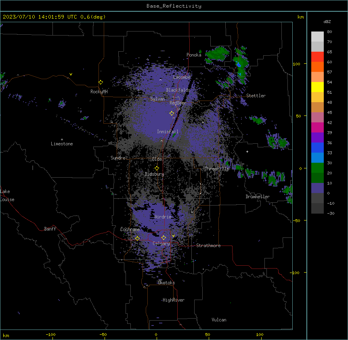Click the yellow marker between Olds and Didsbury
Image resolution: width=348 pixels, height=340 pixels.
tap(157, 168)
